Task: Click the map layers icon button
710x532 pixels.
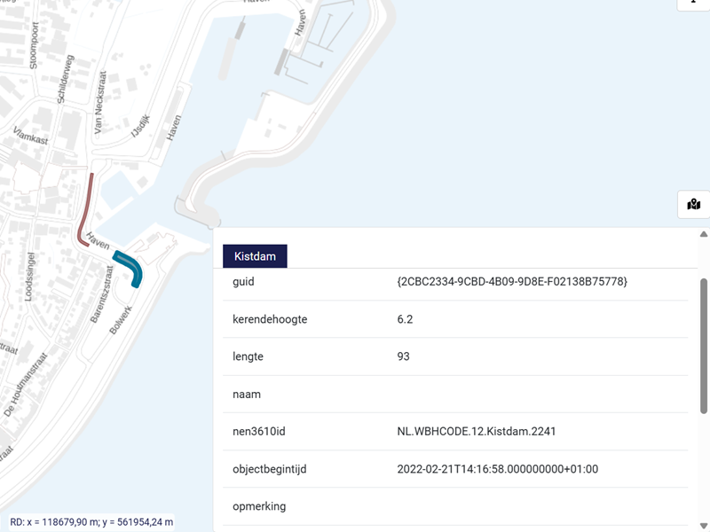Action: [x=693, y=205]
